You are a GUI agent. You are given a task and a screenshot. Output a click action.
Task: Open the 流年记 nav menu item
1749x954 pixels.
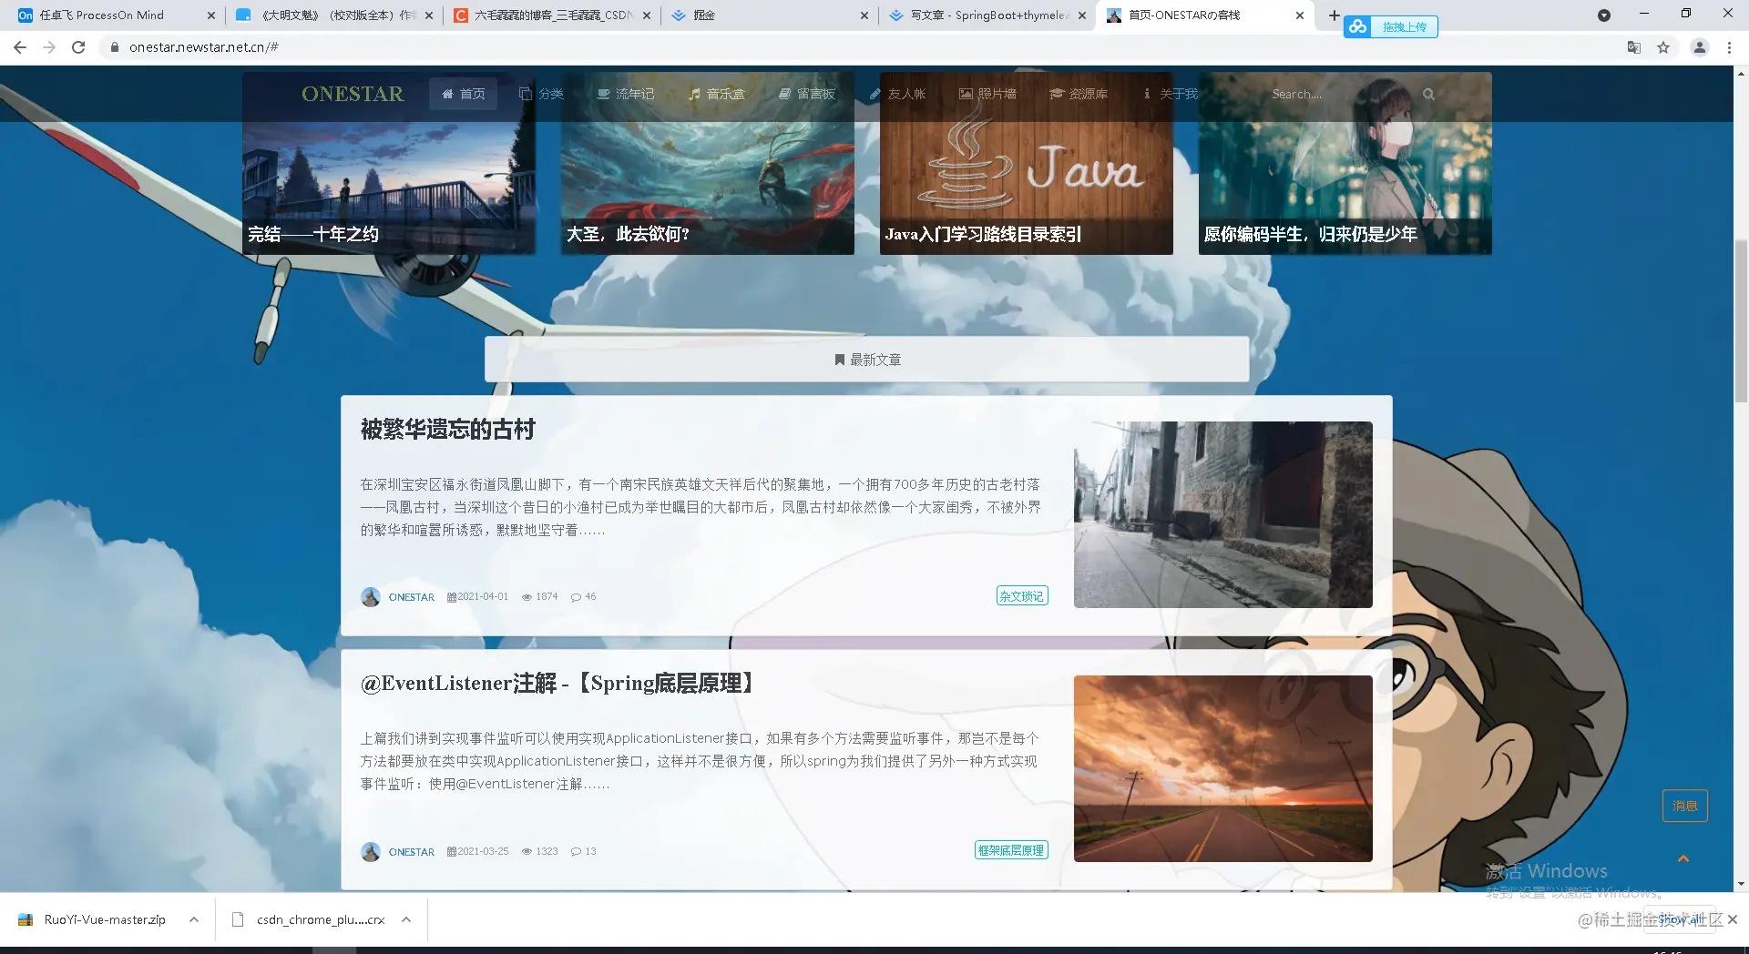tap(626, 94)
